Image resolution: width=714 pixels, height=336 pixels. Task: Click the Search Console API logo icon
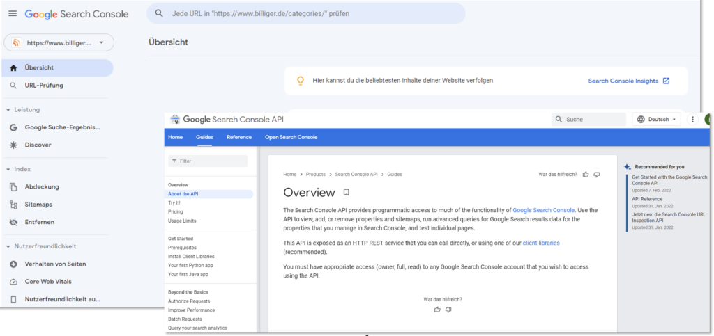175,120
